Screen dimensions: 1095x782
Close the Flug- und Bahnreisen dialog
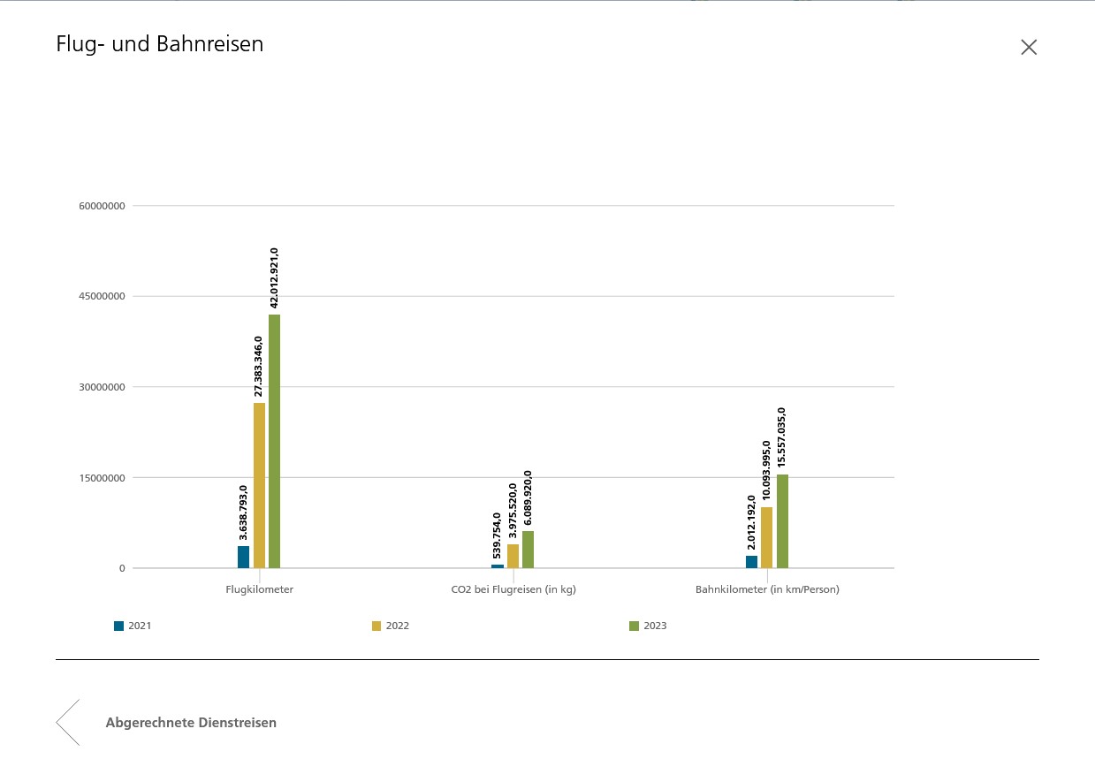1028,48
